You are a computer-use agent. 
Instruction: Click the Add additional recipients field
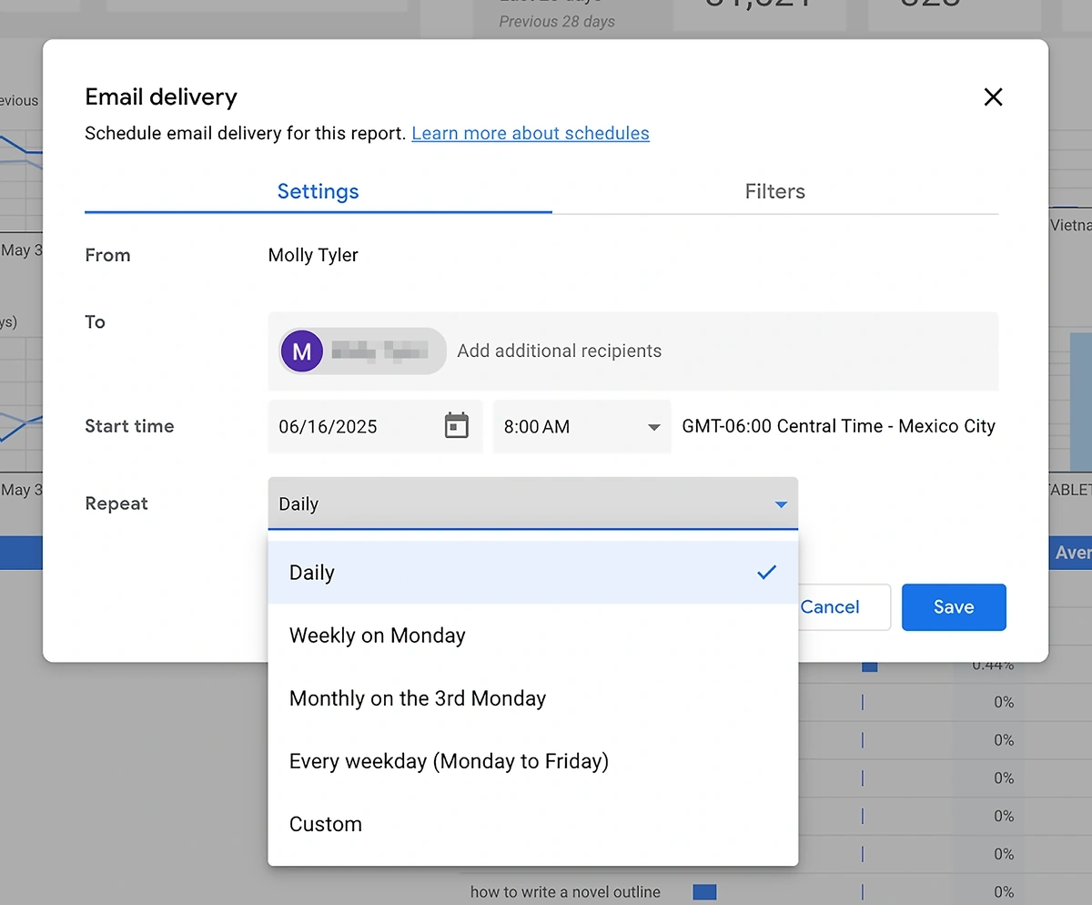[x=559, y=351]
